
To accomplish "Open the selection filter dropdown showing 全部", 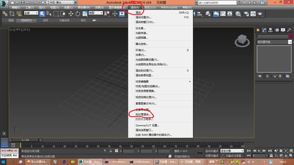I will pos(31,13).
